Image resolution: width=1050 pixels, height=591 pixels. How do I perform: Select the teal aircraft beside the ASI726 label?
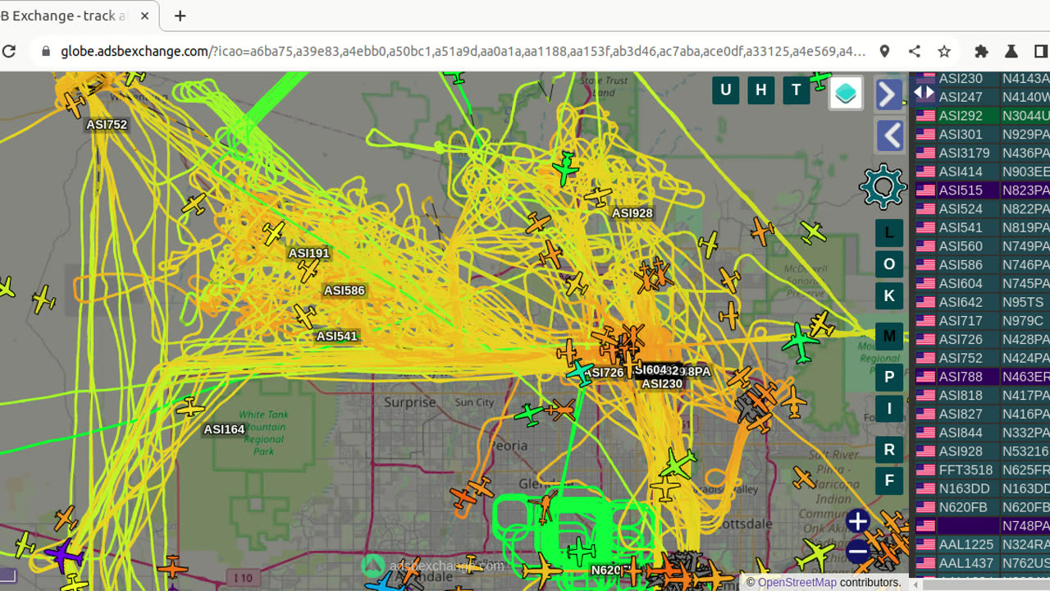(x=581, y=372)
